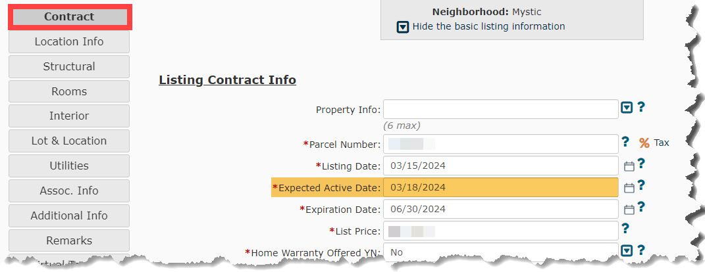Open the Lot & Location tab
The image size is (705, 272).
click(x=69, y=141)
